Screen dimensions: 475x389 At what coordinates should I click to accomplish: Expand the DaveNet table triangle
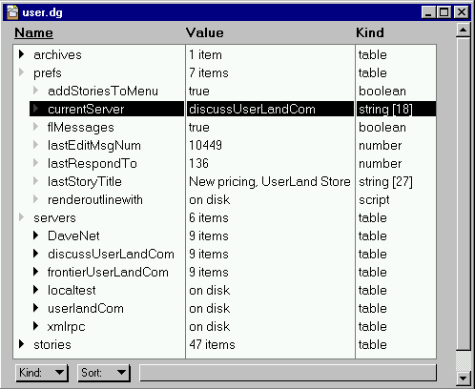35,235
